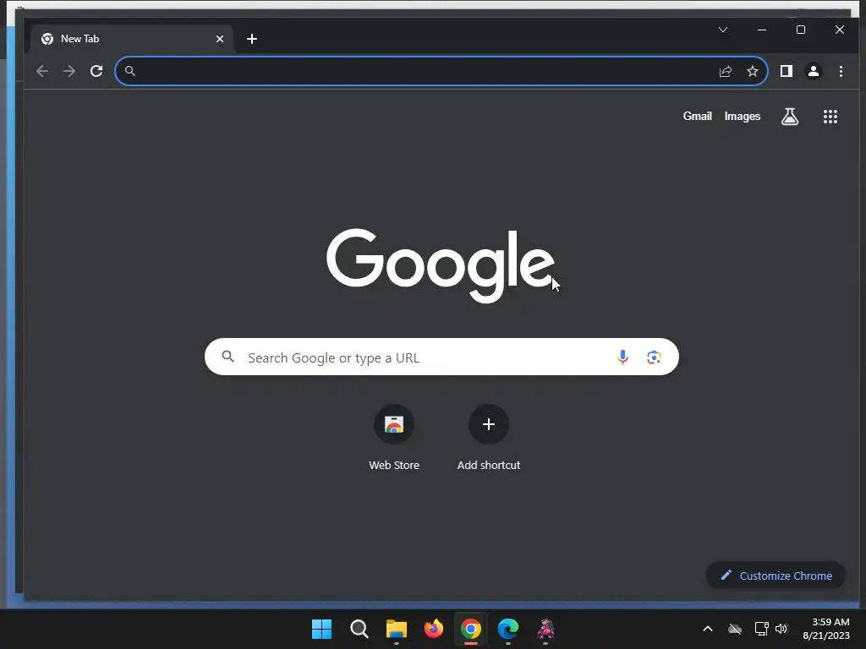Open the Google apps grid

point(830,116)
